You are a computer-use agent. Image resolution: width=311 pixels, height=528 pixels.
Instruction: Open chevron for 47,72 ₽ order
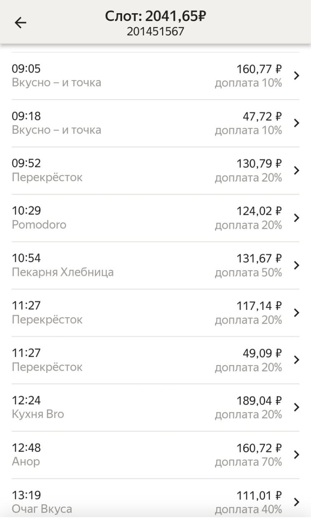click(296, 123)
